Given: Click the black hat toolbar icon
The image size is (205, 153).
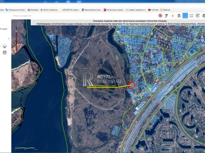Looking at the screenshot, I should [167, 16].
